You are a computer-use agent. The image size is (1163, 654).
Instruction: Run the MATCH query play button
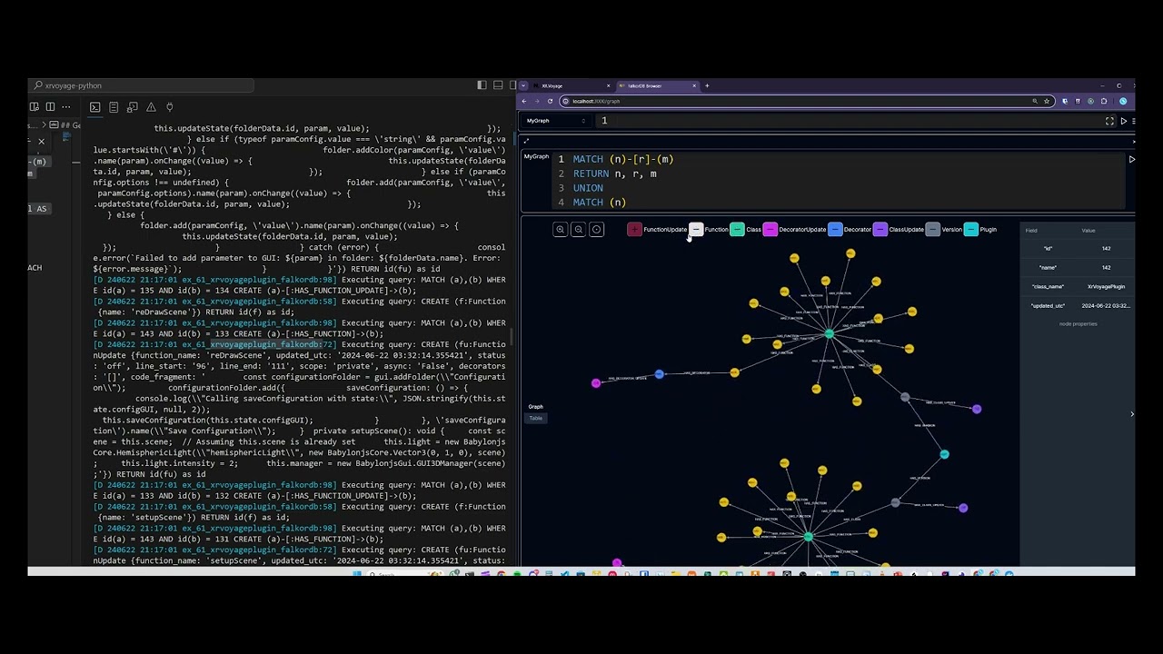tap(1131, 159)
